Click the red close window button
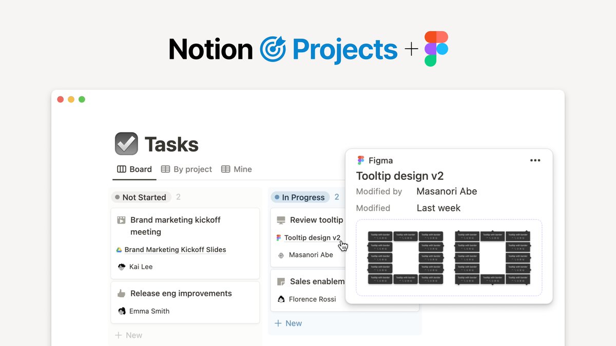This screenshot has height=346, width=616. click(x=60, y=99)
